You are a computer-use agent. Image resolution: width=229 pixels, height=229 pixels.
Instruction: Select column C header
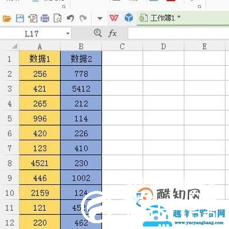(122, 46)
